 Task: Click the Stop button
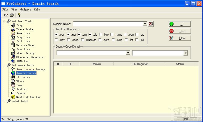pyautogui.click(x=180, y=31)
